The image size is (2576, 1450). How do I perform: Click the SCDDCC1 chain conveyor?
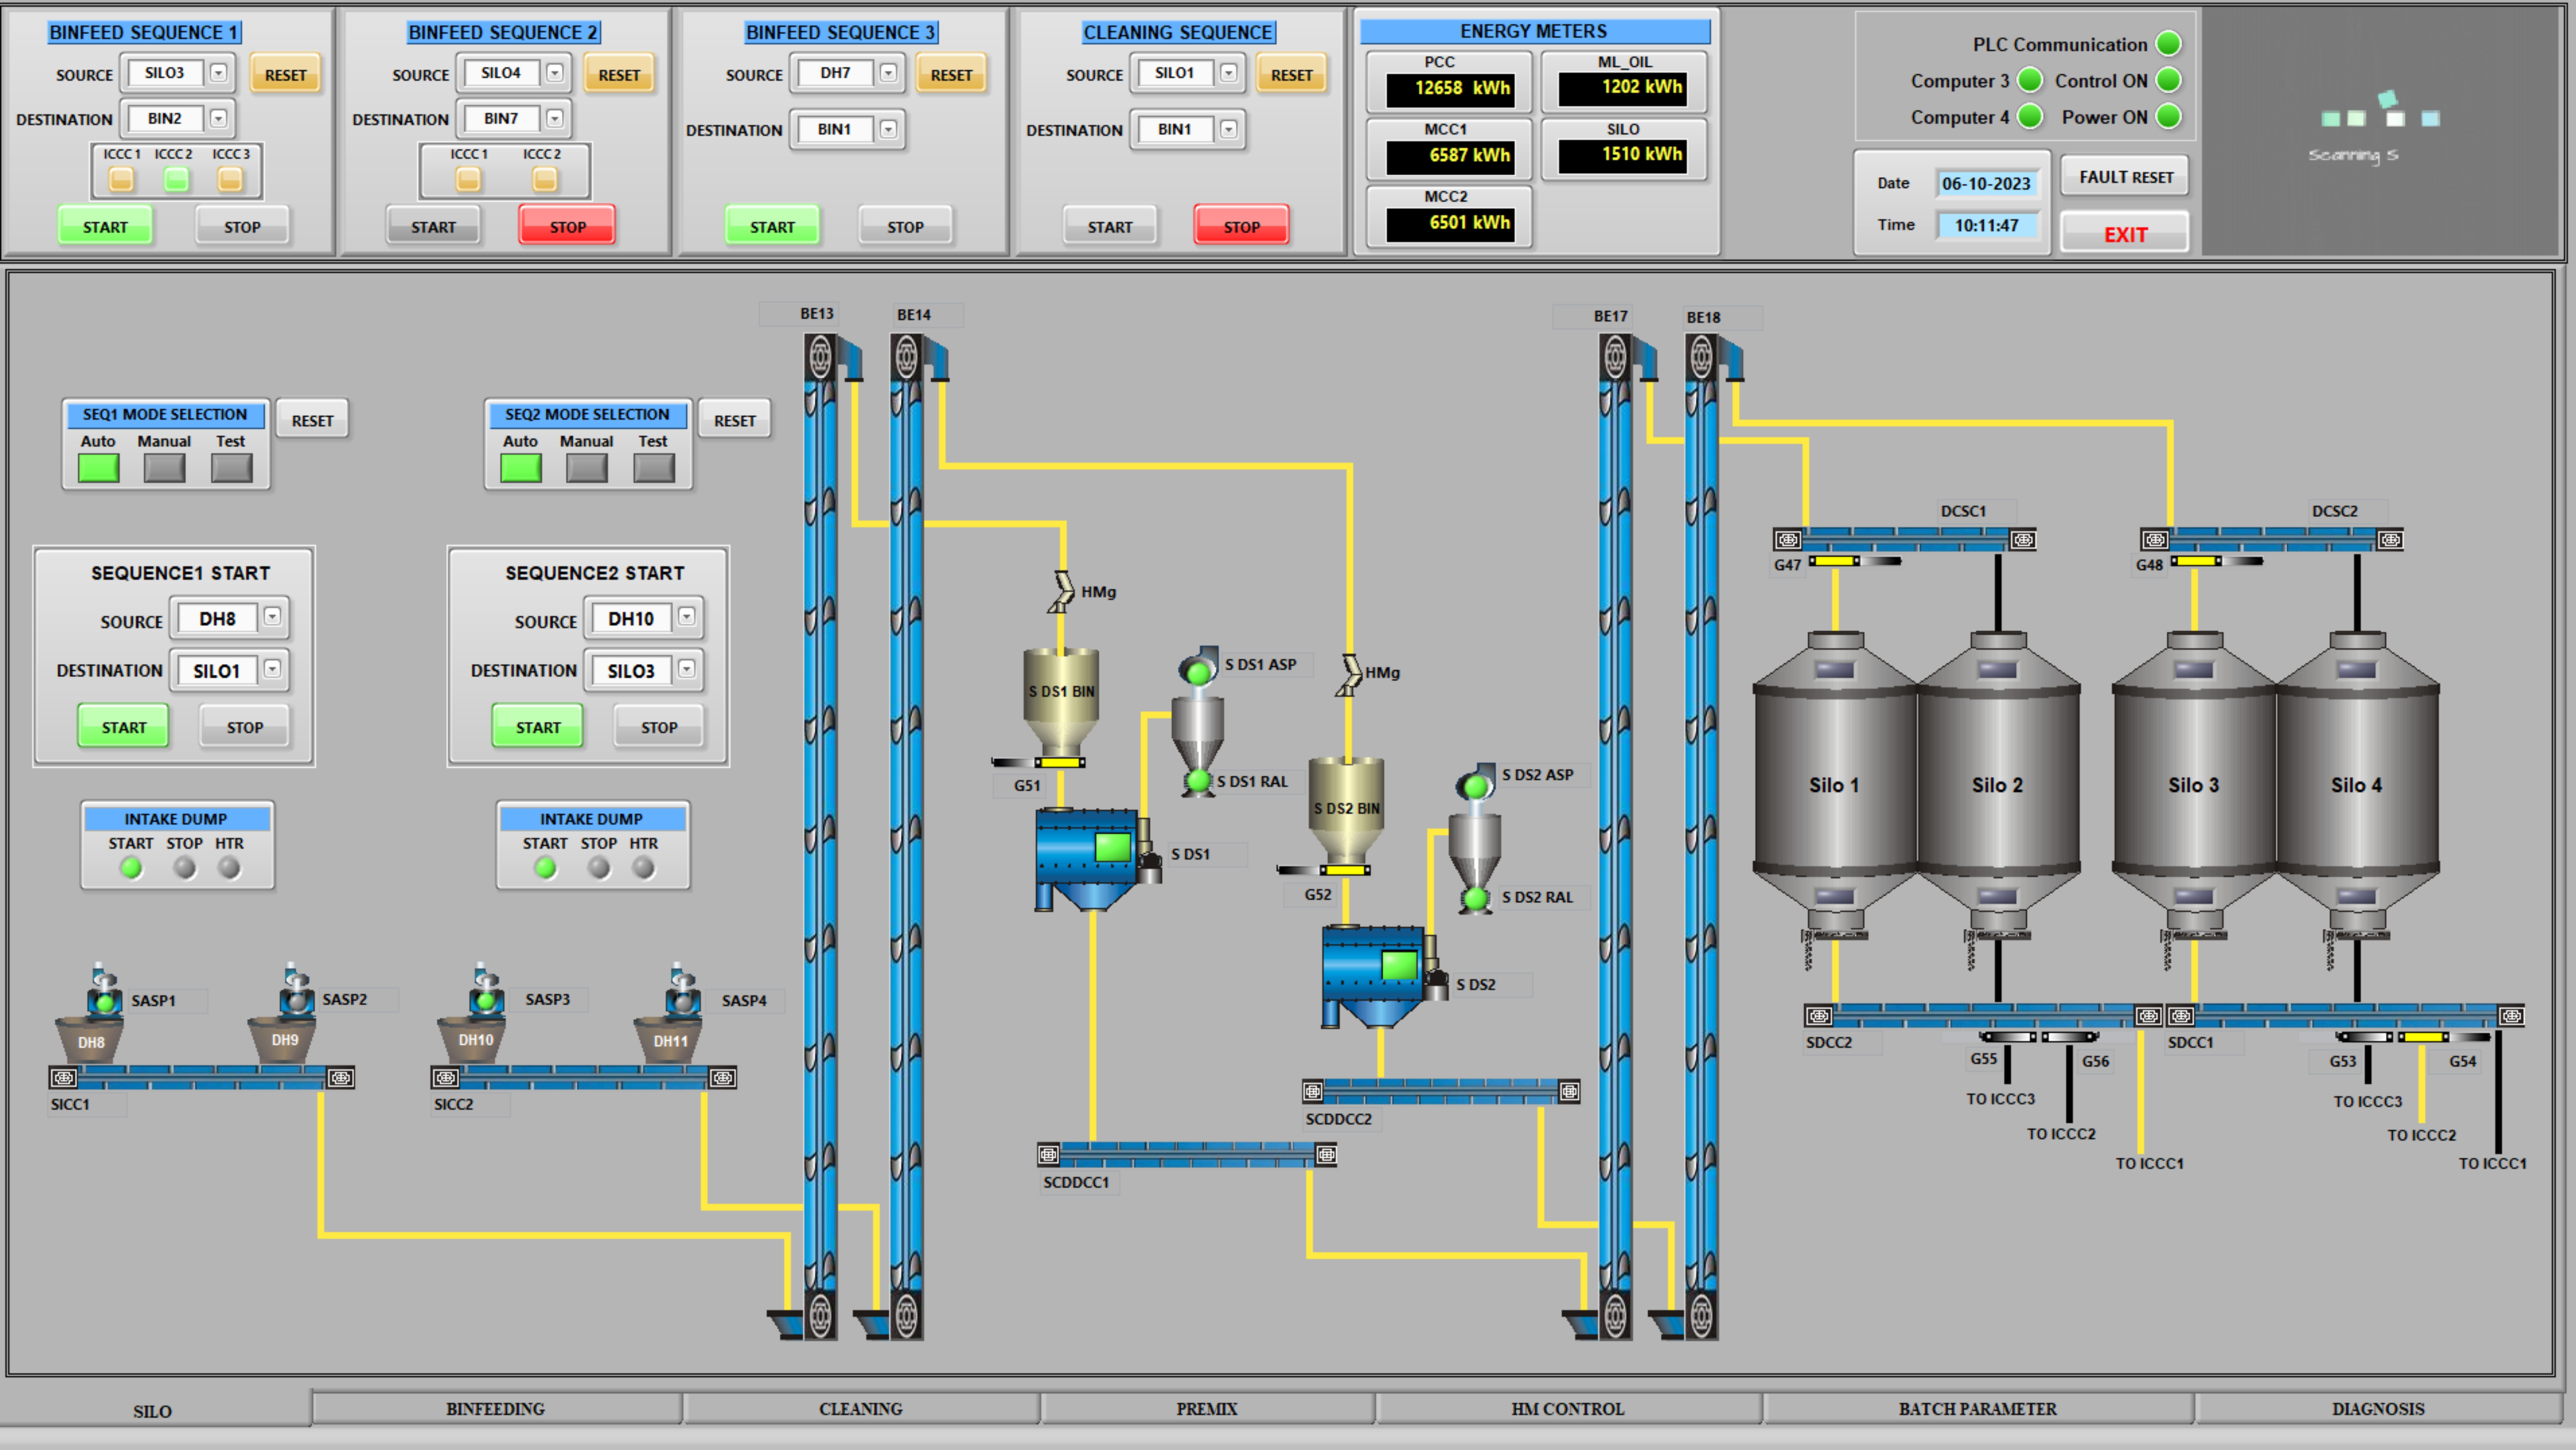coord(1187,1155)
